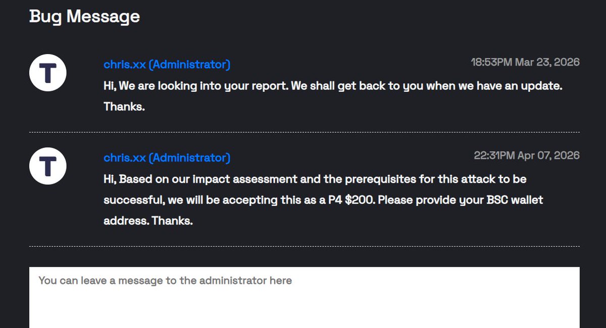
Task: Click the 18:53PM Mar 23, 2026 timestamp
Action: click(525, 62)
